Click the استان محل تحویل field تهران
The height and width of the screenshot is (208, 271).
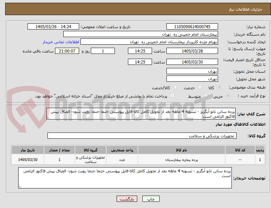click(192, 71)
